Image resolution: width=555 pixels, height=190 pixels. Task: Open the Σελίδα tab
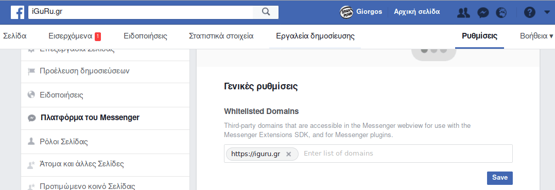[14, 36]
